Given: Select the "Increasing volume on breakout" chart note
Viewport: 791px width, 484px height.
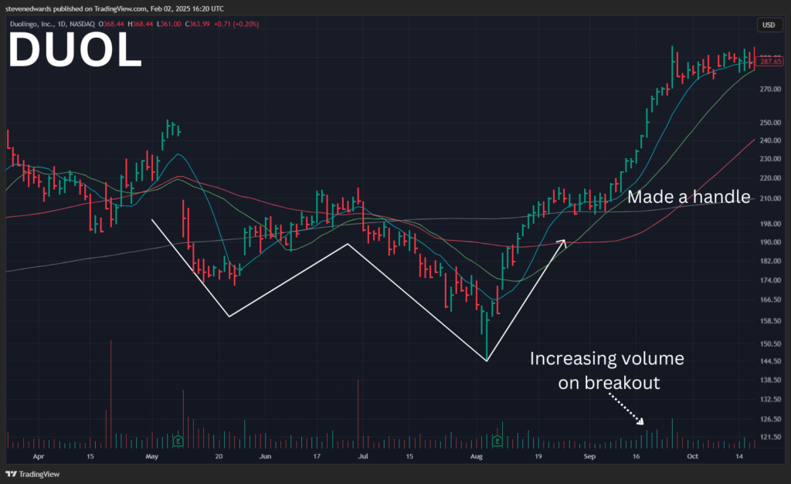Looking at the screenshot, I should click(607, 371).
